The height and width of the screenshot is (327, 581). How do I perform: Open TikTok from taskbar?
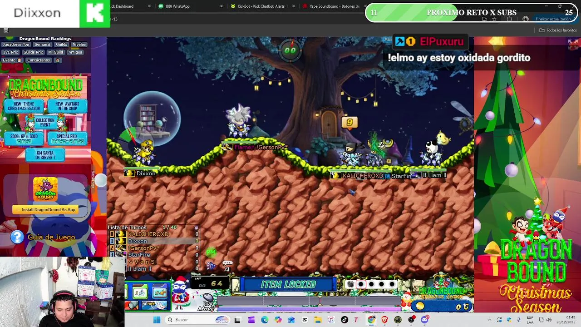[345, 320]
